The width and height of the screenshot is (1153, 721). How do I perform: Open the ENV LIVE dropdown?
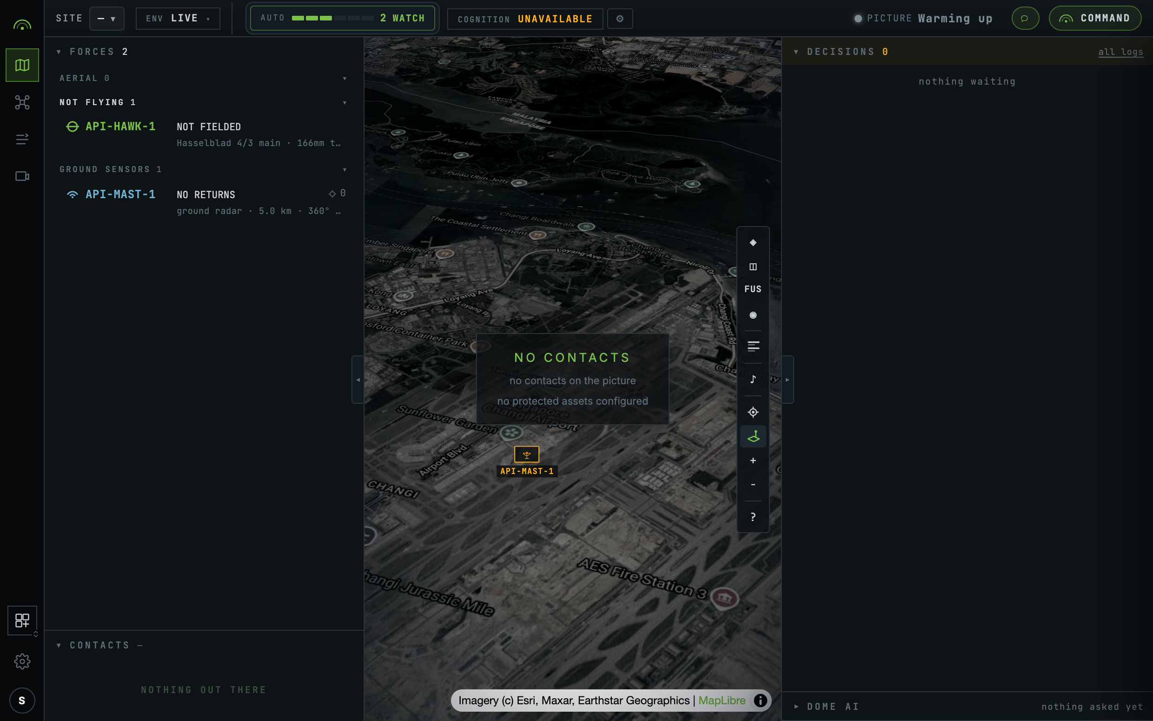178,19
